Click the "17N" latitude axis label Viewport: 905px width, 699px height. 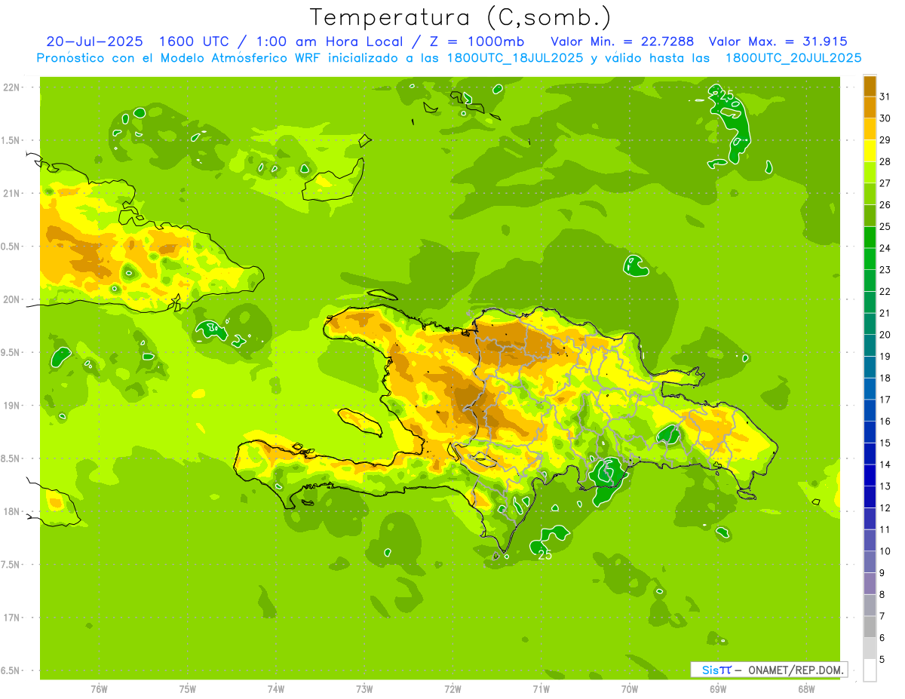[13, 618]
